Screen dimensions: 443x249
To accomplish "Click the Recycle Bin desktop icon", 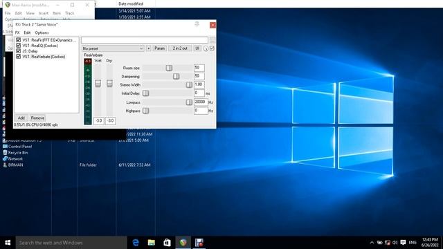I will tap(5, 152).
